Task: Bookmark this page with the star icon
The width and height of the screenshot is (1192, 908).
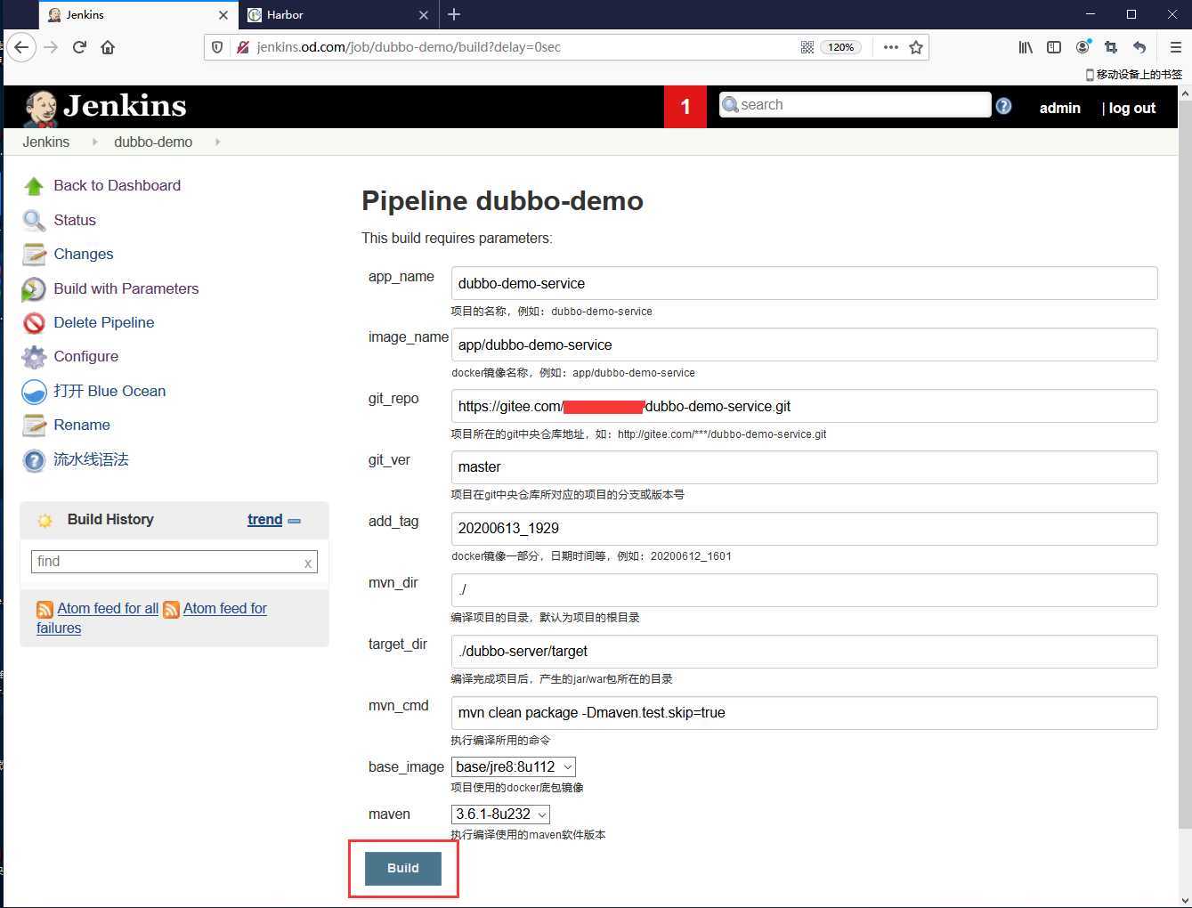Action: (x=916, y=47)
